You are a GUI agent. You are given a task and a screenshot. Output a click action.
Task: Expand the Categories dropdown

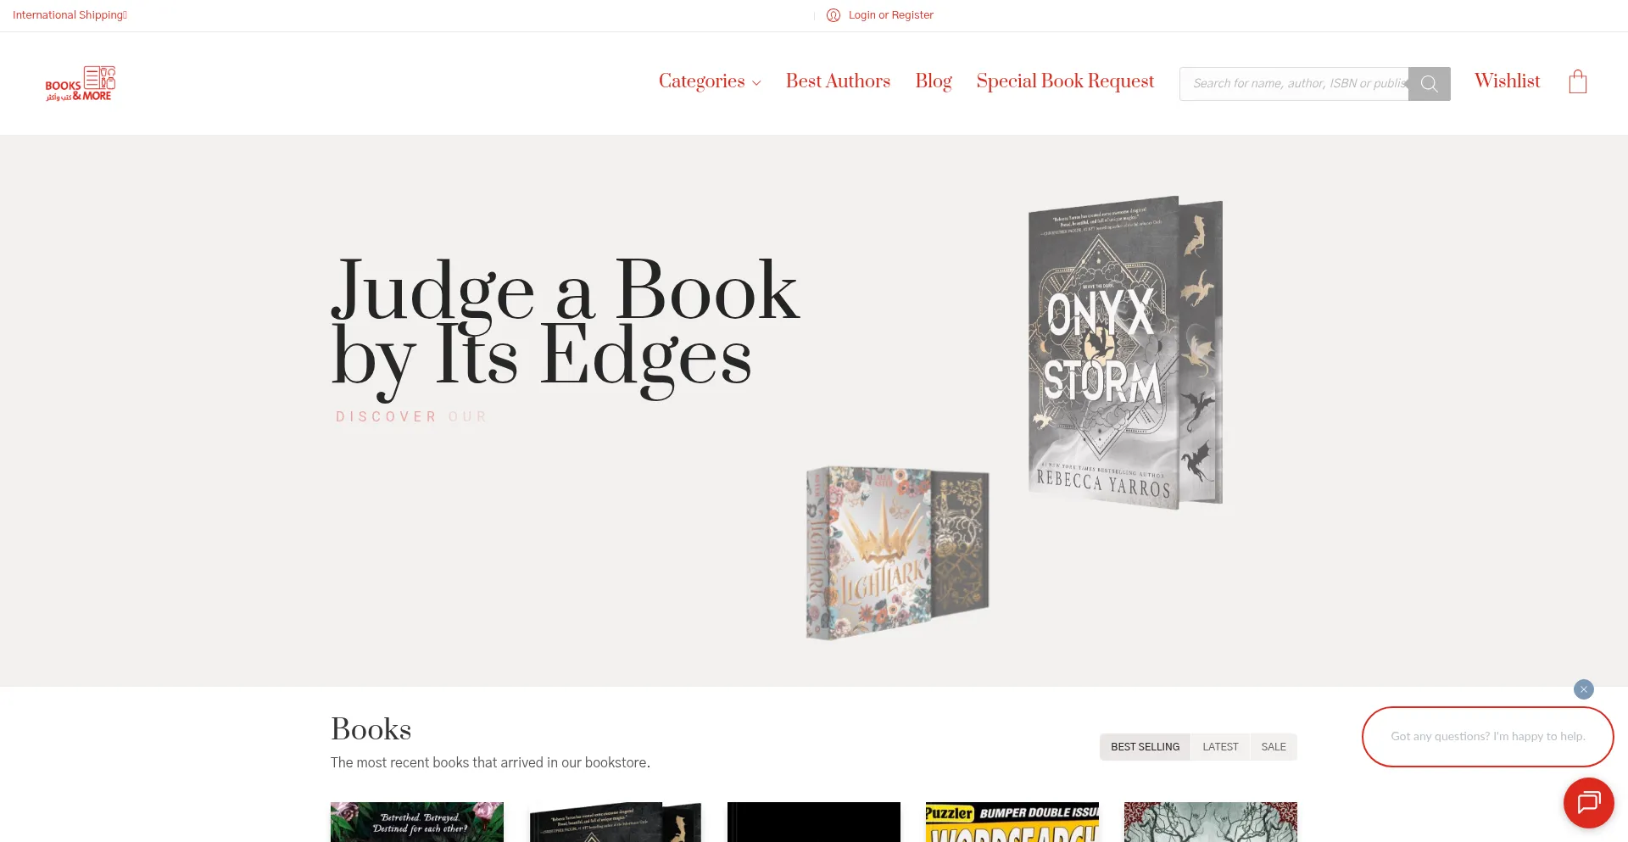710,81
